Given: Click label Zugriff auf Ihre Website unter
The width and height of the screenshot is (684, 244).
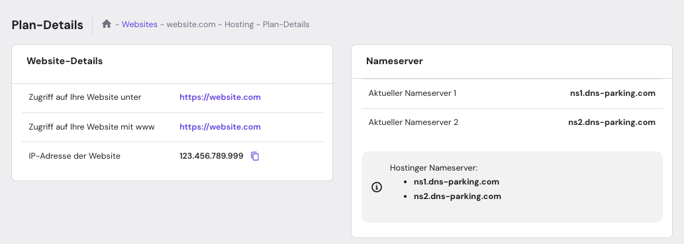Looking at the screenshot, I should (x=85, y=97).
